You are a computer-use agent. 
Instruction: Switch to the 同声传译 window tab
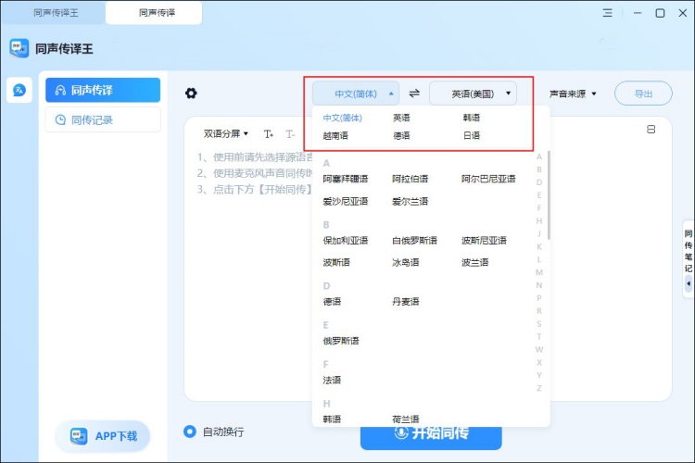[x=154, y=13]
